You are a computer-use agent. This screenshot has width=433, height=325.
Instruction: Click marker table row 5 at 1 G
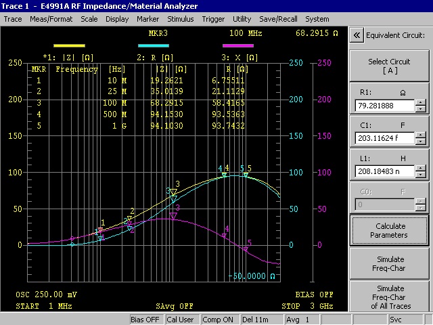tap(141, 126)
